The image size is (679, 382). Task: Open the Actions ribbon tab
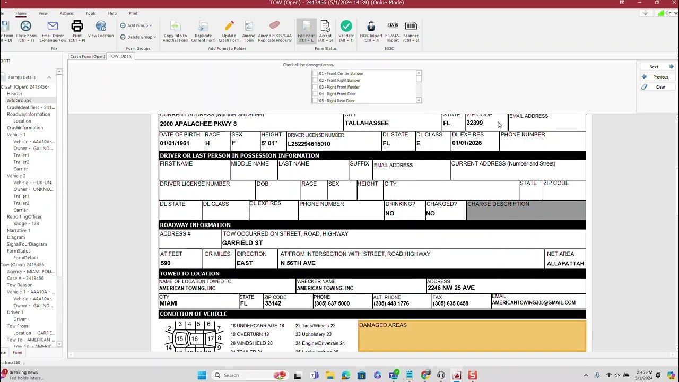click(66, 13)
